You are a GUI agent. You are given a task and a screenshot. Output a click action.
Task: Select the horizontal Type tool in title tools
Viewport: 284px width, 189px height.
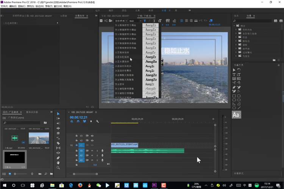tap(234, 74)
